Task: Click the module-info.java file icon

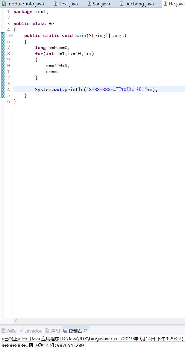Action: pos(4,4)
